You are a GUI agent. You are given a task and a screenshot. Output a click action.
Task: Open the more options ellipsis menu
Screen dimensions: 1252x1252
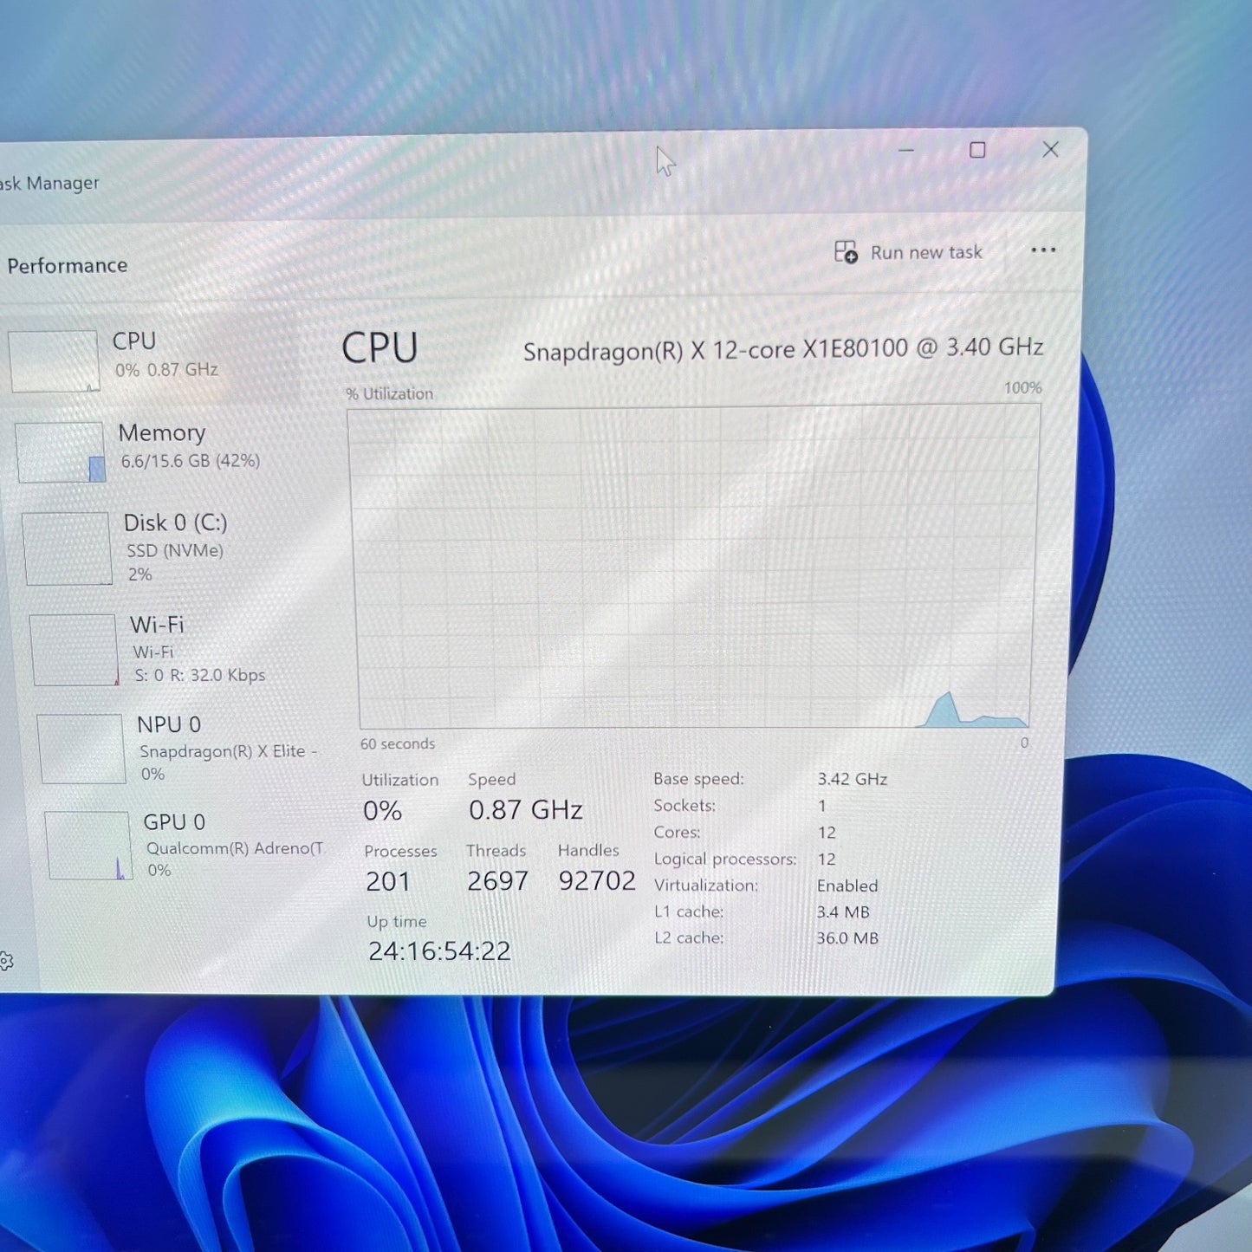(1043, 250)
